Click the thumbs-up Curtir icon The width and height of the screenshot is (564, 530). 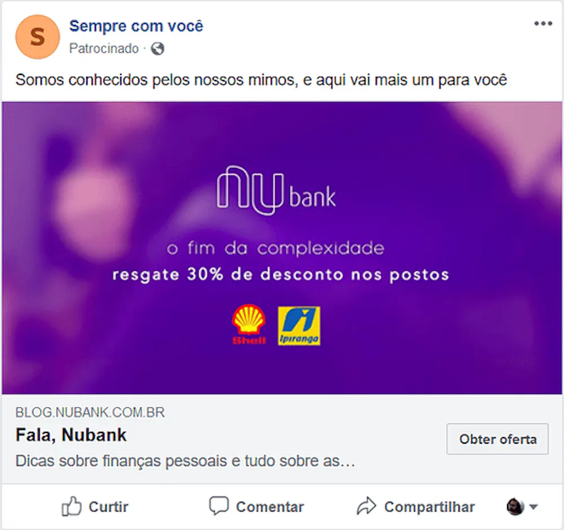pyautogui.click(x=71, y=506)
